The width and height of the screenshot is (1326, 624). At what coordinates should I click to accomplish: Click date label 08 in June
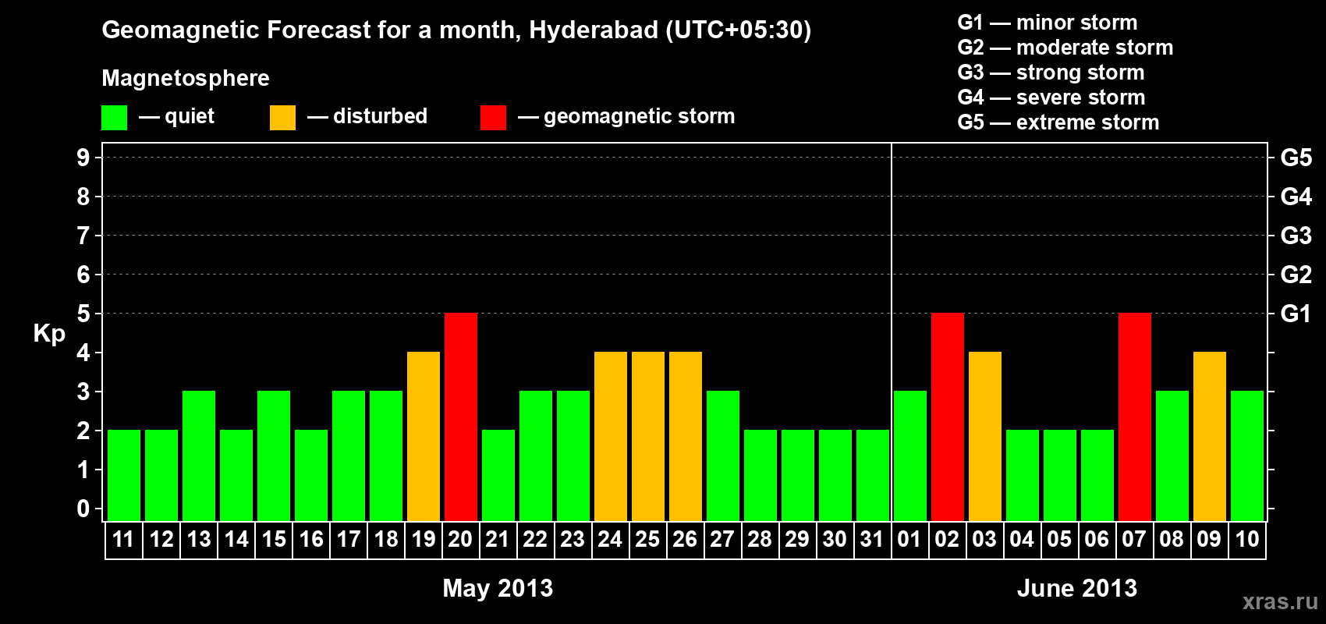1172,540
